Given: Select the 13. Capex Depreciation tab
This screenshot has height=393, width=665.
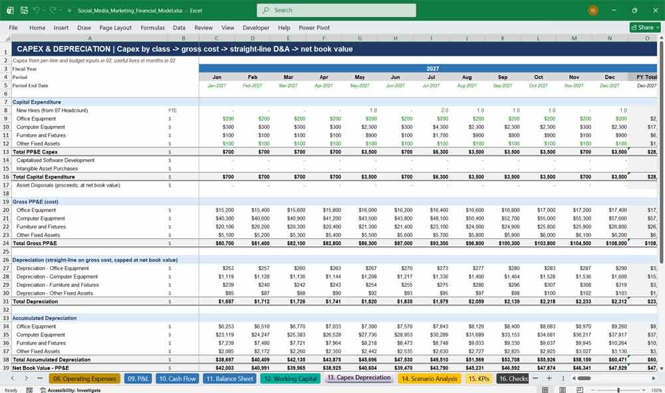Looking at the screenshot, I should 359,378.
